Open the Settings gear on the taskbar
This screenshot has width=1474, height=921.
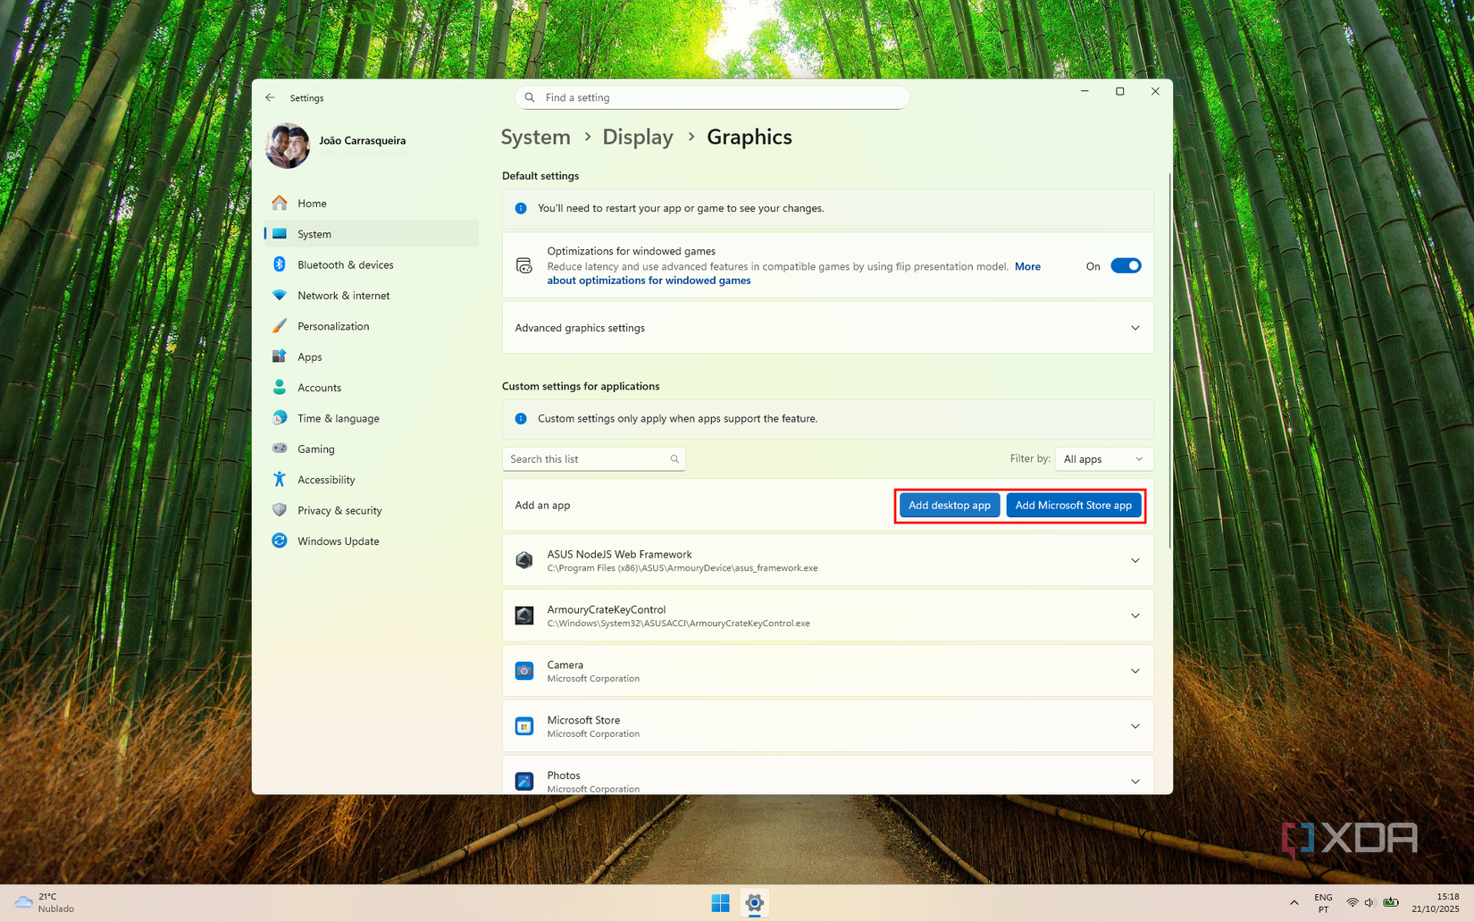(x=755, y=903)
